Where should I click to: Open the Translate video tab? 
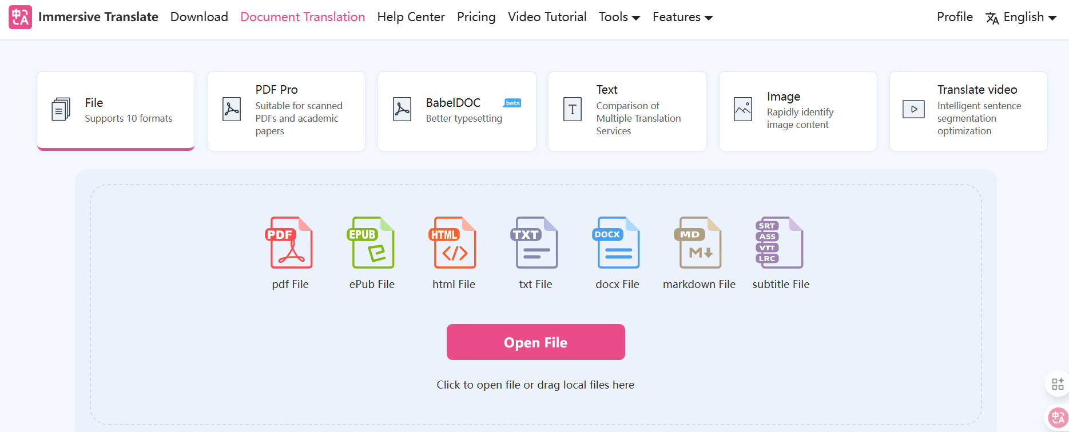[x=968, y=111]
